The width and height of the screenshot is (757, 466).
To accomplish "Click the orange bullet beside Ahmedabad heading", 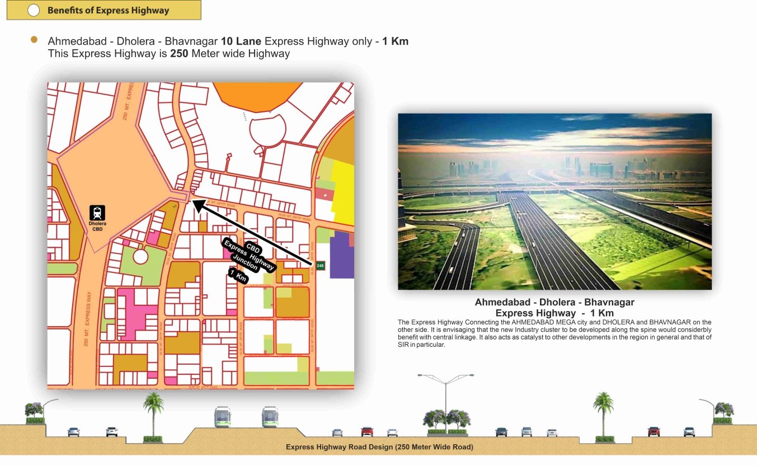I will click(x=34, y=40).
